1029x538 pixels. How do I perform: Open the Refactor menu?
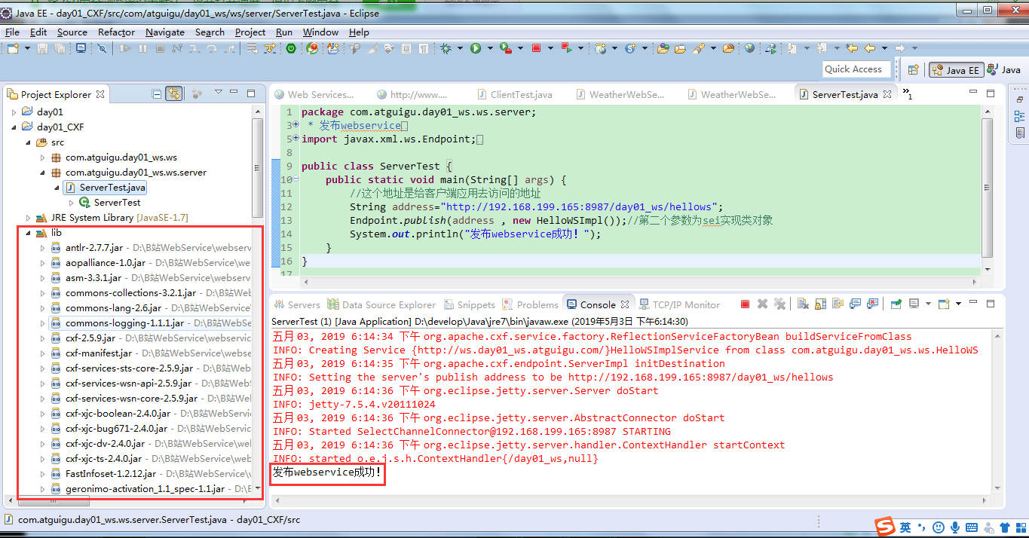[116, 32]
